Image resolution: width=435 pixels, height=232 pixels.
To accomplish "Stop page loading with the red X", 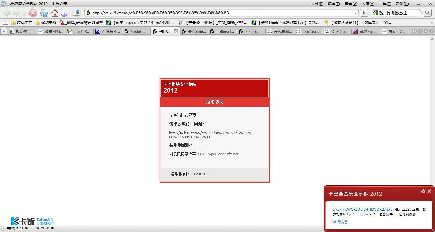I will (x=33, y=13).
